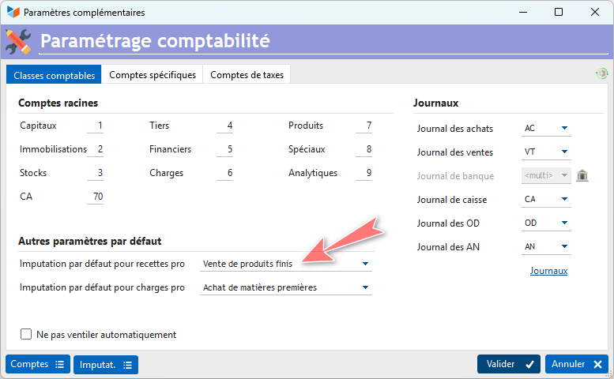Viewport: 614px width, 379px height.
Task: Open Imputation par défaut recettes pro dropdown
Action: point(285,264)
